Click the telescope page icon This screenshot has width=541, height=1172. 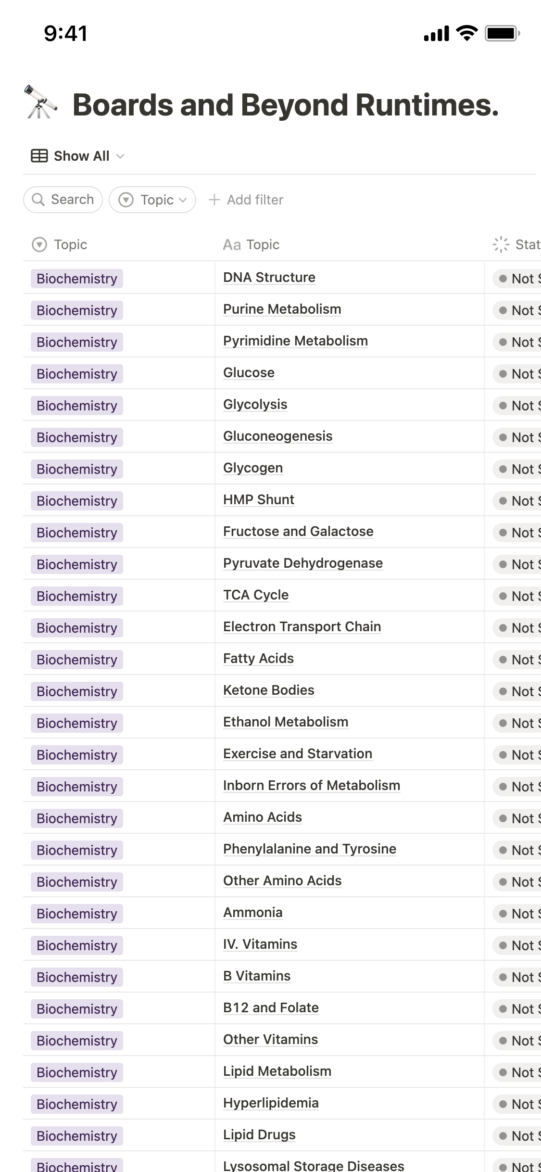[x=40, y=102]
